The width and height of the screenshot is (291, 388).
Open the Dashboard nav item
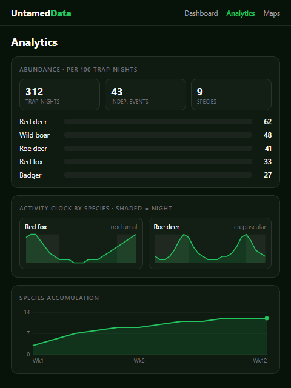201,13
